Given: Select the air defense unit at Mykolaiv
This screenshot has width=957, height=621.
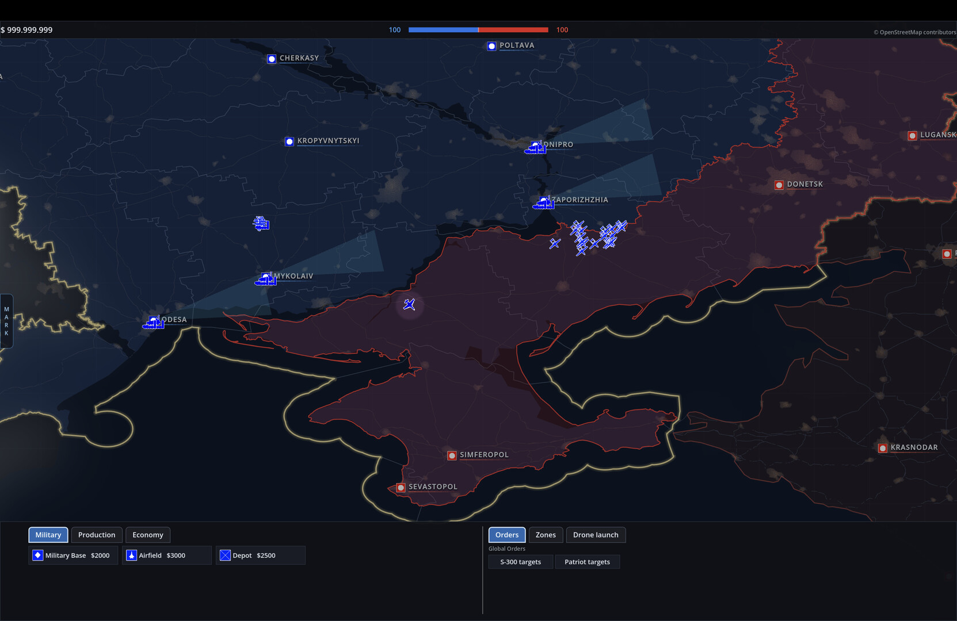Looking at the screenshot, I should [266, 279].
